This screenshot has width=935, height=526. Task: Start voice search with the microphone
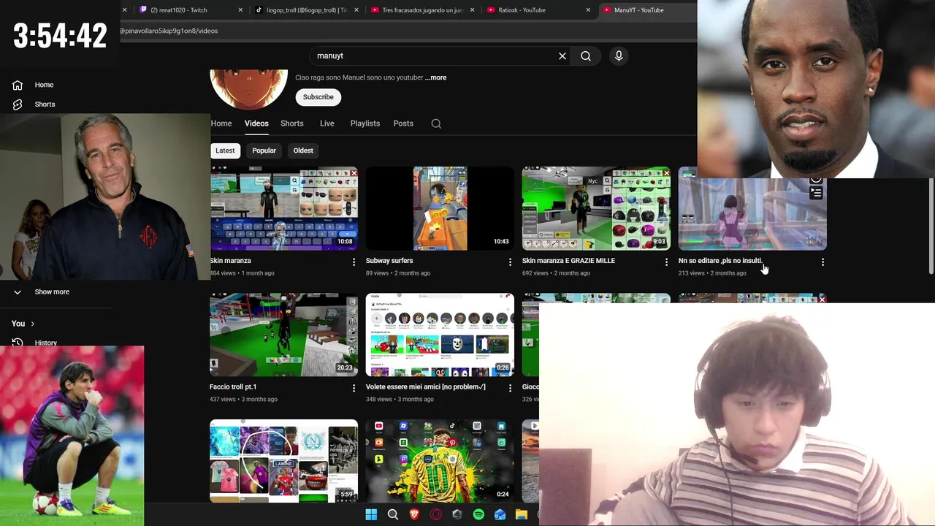coord(619,56)
